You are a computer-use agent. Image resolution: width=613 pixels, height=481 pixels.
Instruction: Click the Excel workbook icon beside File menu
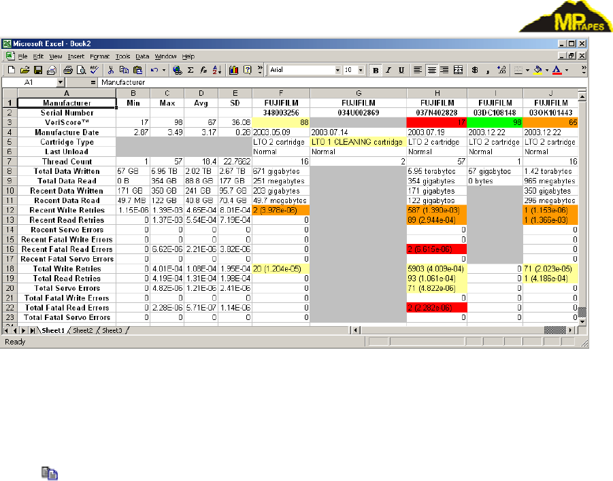10,56
